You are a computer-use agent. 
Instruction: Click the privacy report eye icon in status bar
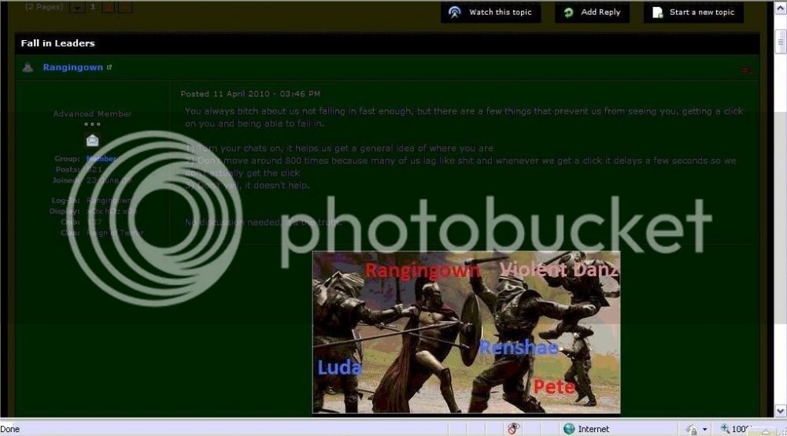click(x=512, y=429)
